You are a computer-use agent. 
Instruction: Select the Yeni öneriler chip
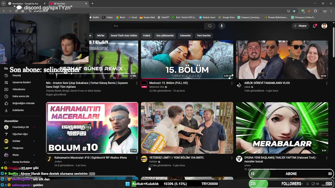coord(204,36)
